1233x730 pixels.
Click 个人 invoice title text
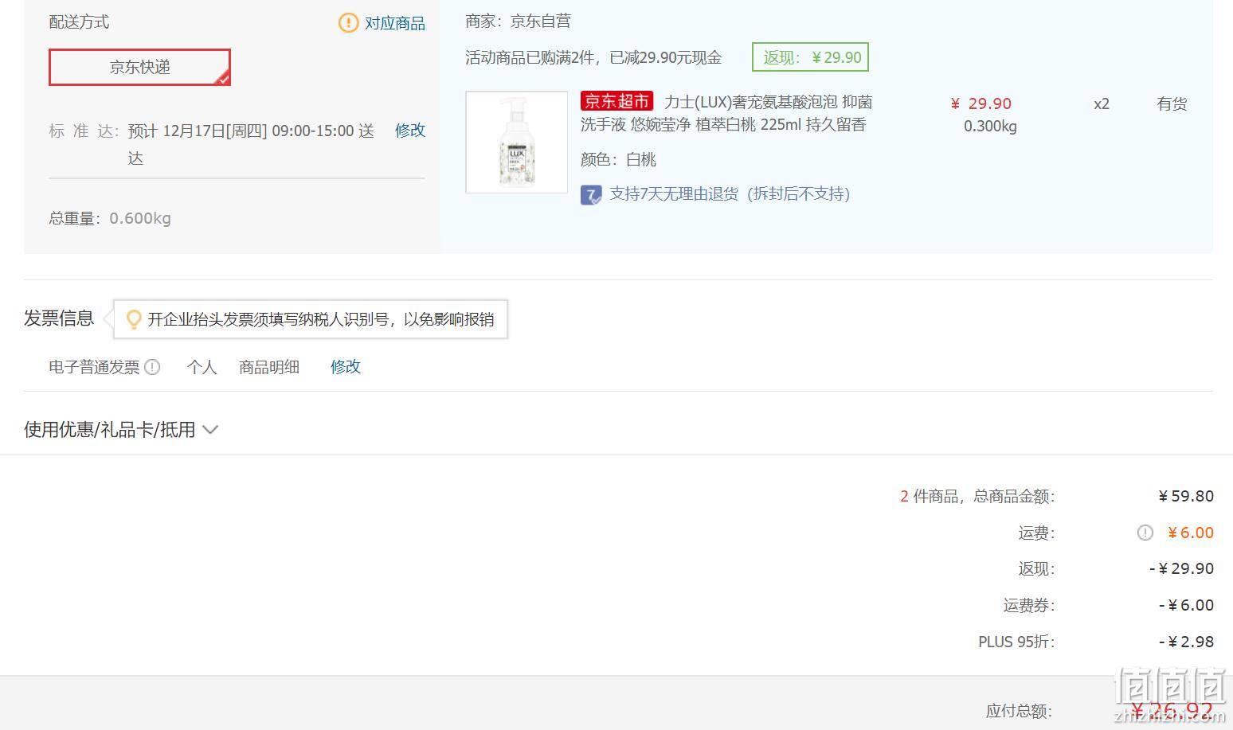202,367
